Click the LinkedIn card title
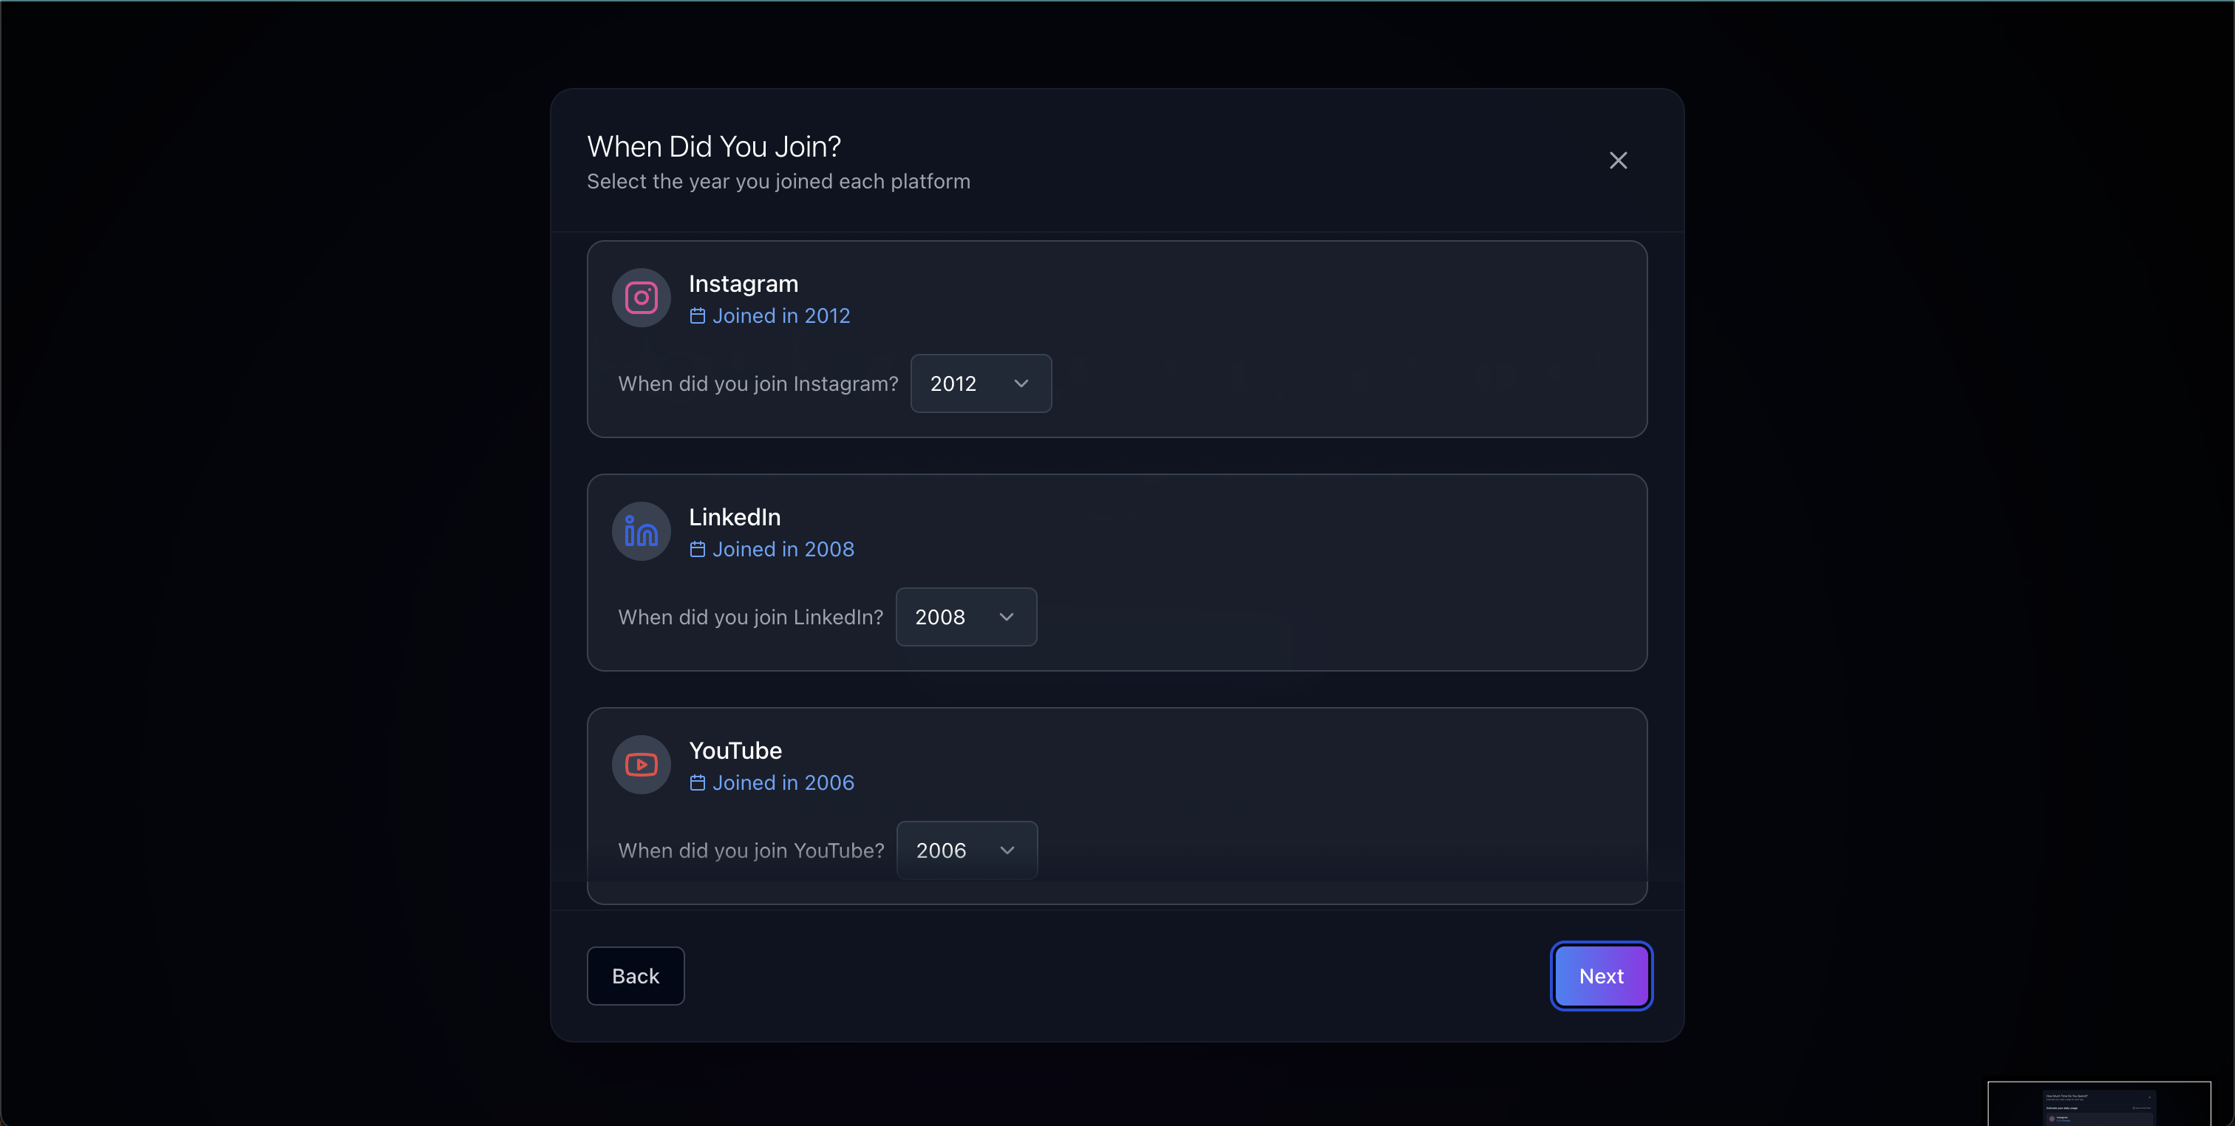This screenshot has height=1126, width=2235. click(735, 517)
